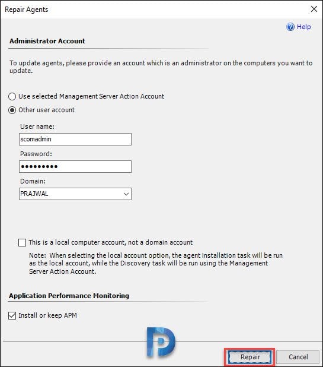Click the User name: label

coord(37,126)
